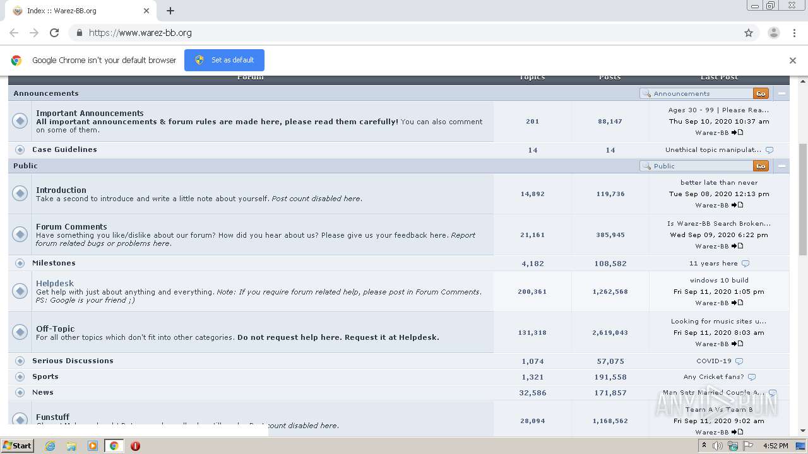Open latest post bubble for Sports
Screen dimensions: 808x454
pyautogui.click(x=752, y=377)
